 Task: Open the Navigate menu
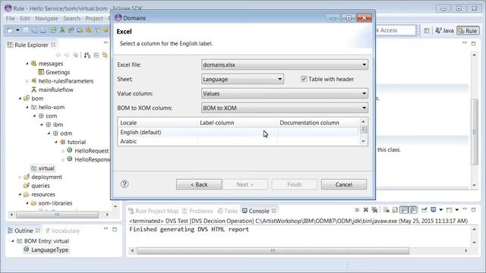click(x=46, y=18)
